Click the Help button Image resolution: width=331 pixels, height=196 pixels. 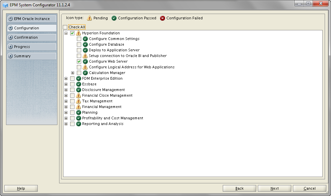21,188
